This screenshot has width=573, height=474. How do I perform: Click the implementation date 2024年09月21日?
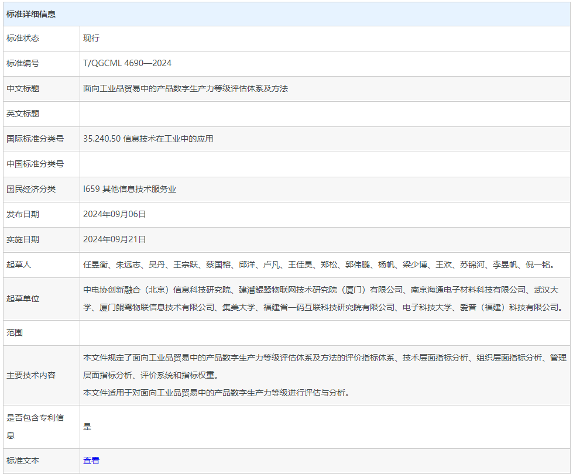pyautogui.click(x=114, y=239)
